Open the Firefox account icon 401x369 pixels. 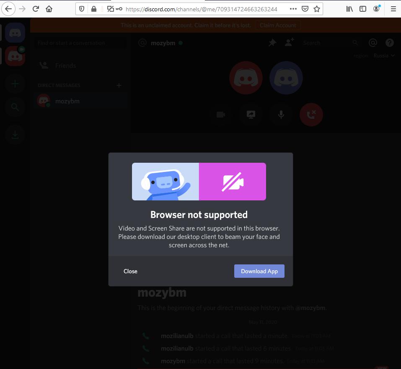point(376,9)
